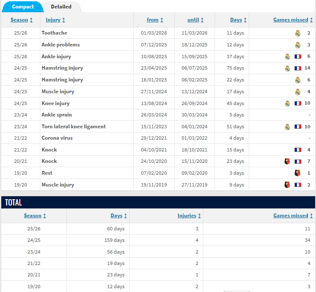This screenshot has width=316, height=292.
Task: Click 14 games missed in Hamstring row
Action: [x=307, y=68]
